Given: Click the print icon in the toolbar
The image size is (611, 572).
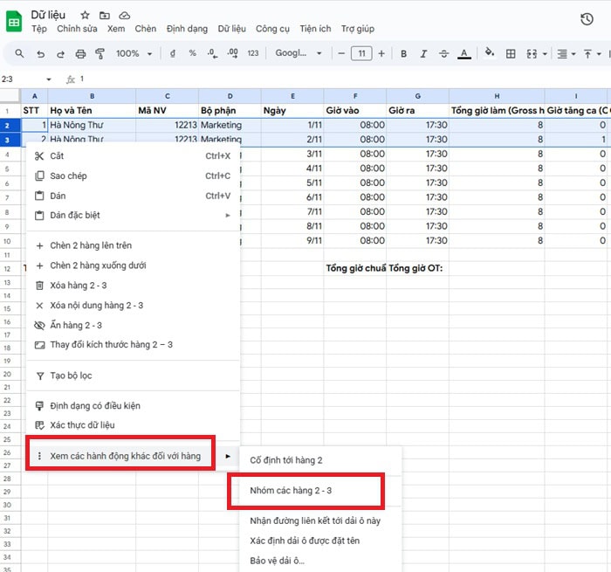Looking at the screenshot, I should 81,54.
